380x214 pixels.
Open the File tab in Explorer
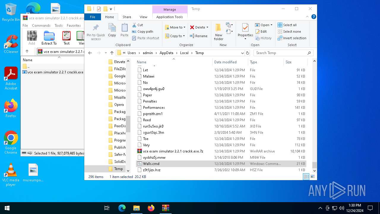point(93,17)
